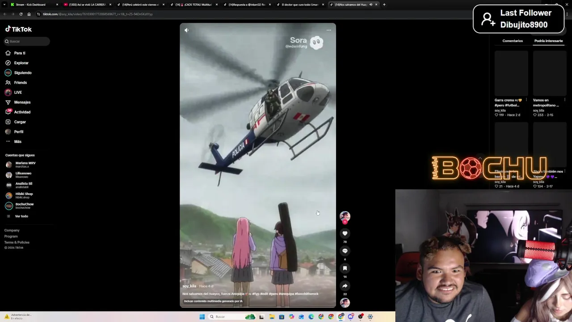Mute the Nos salvamos del Huayco tab
The height and width of the screenshot is (322, 572).
370,4
